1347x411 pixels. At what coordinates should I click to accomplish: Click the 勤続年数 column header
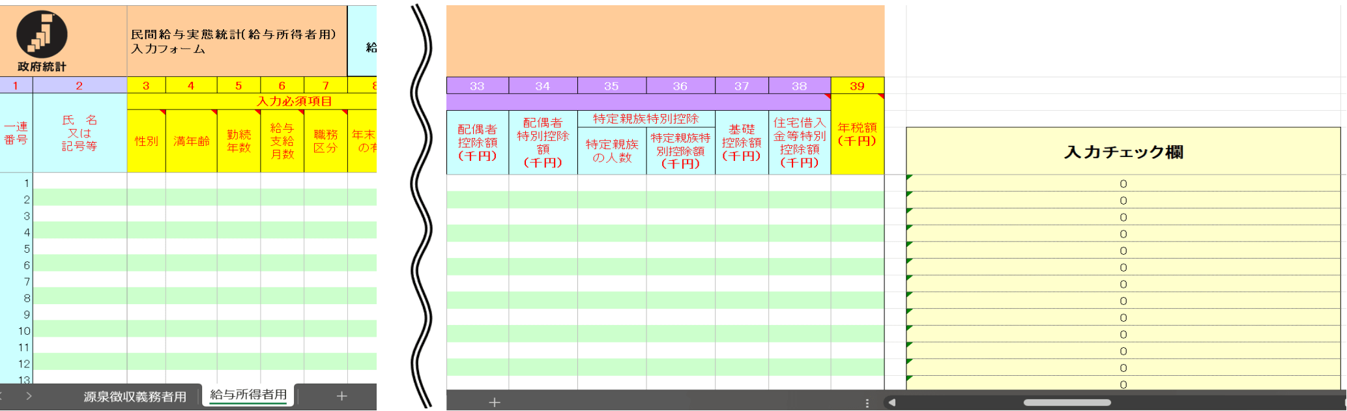click(239, 141)
